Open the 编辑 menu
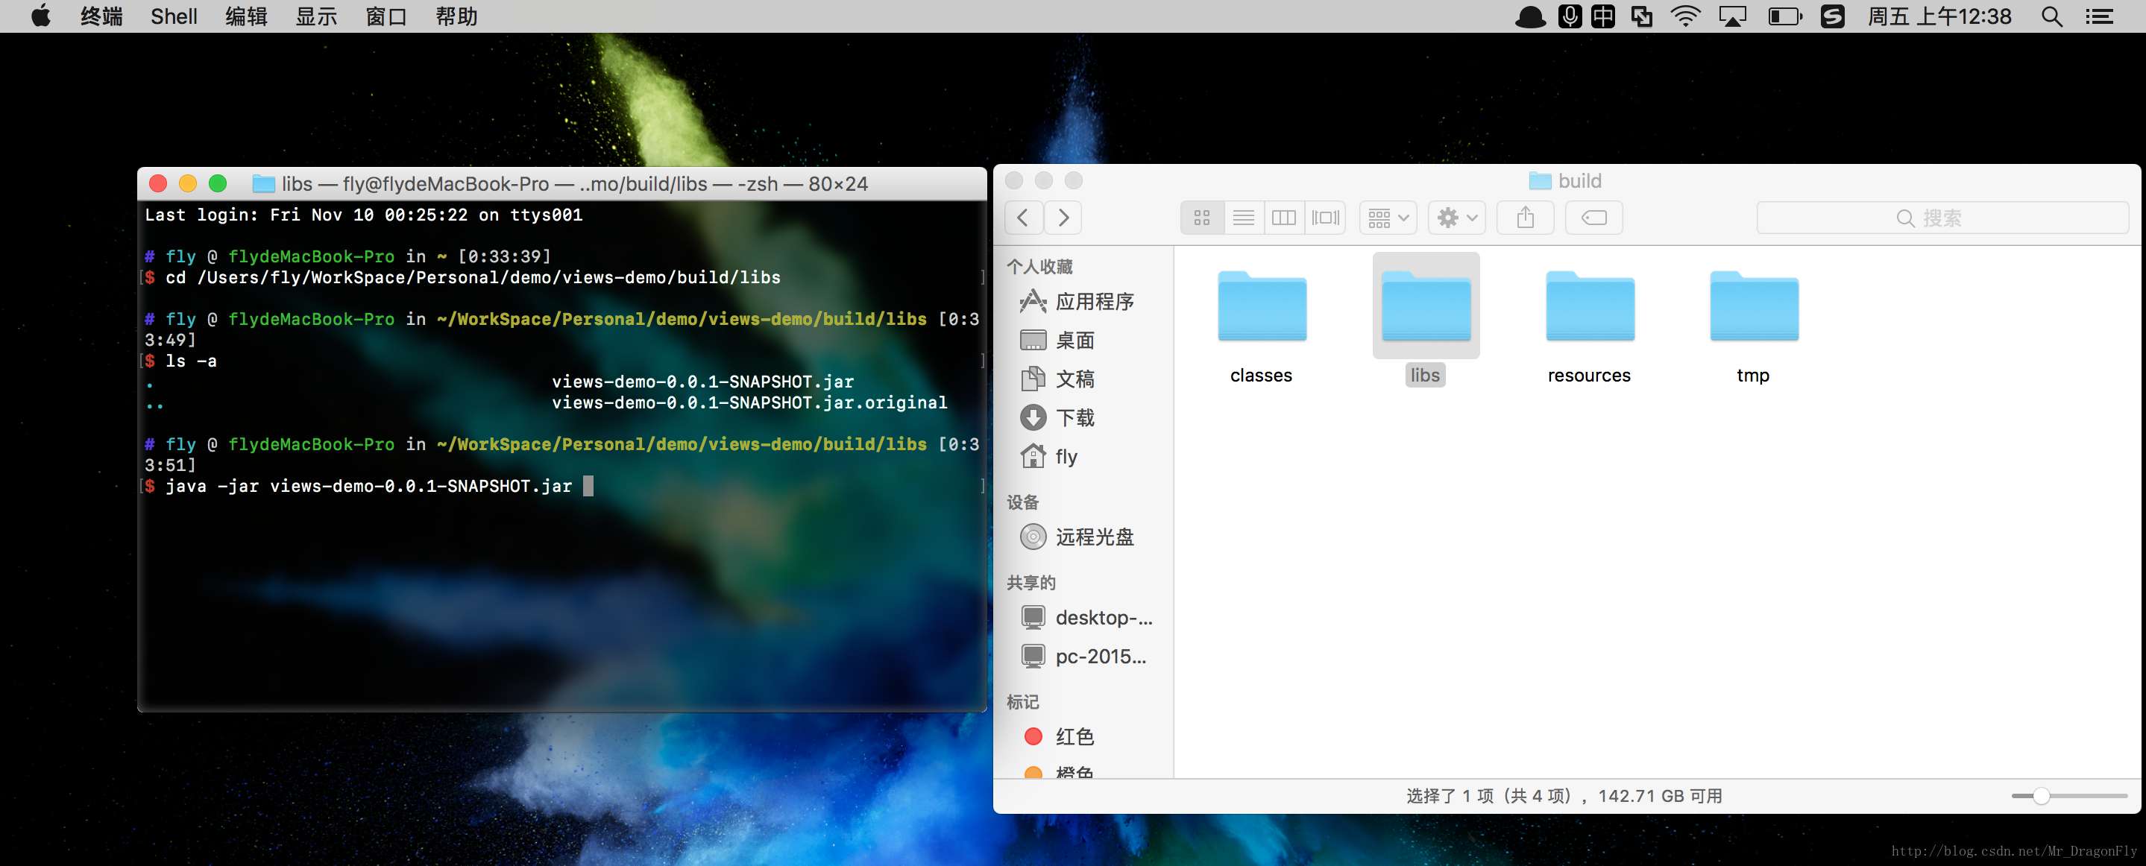Screen dimensions: 2146x866 [246, 16]
